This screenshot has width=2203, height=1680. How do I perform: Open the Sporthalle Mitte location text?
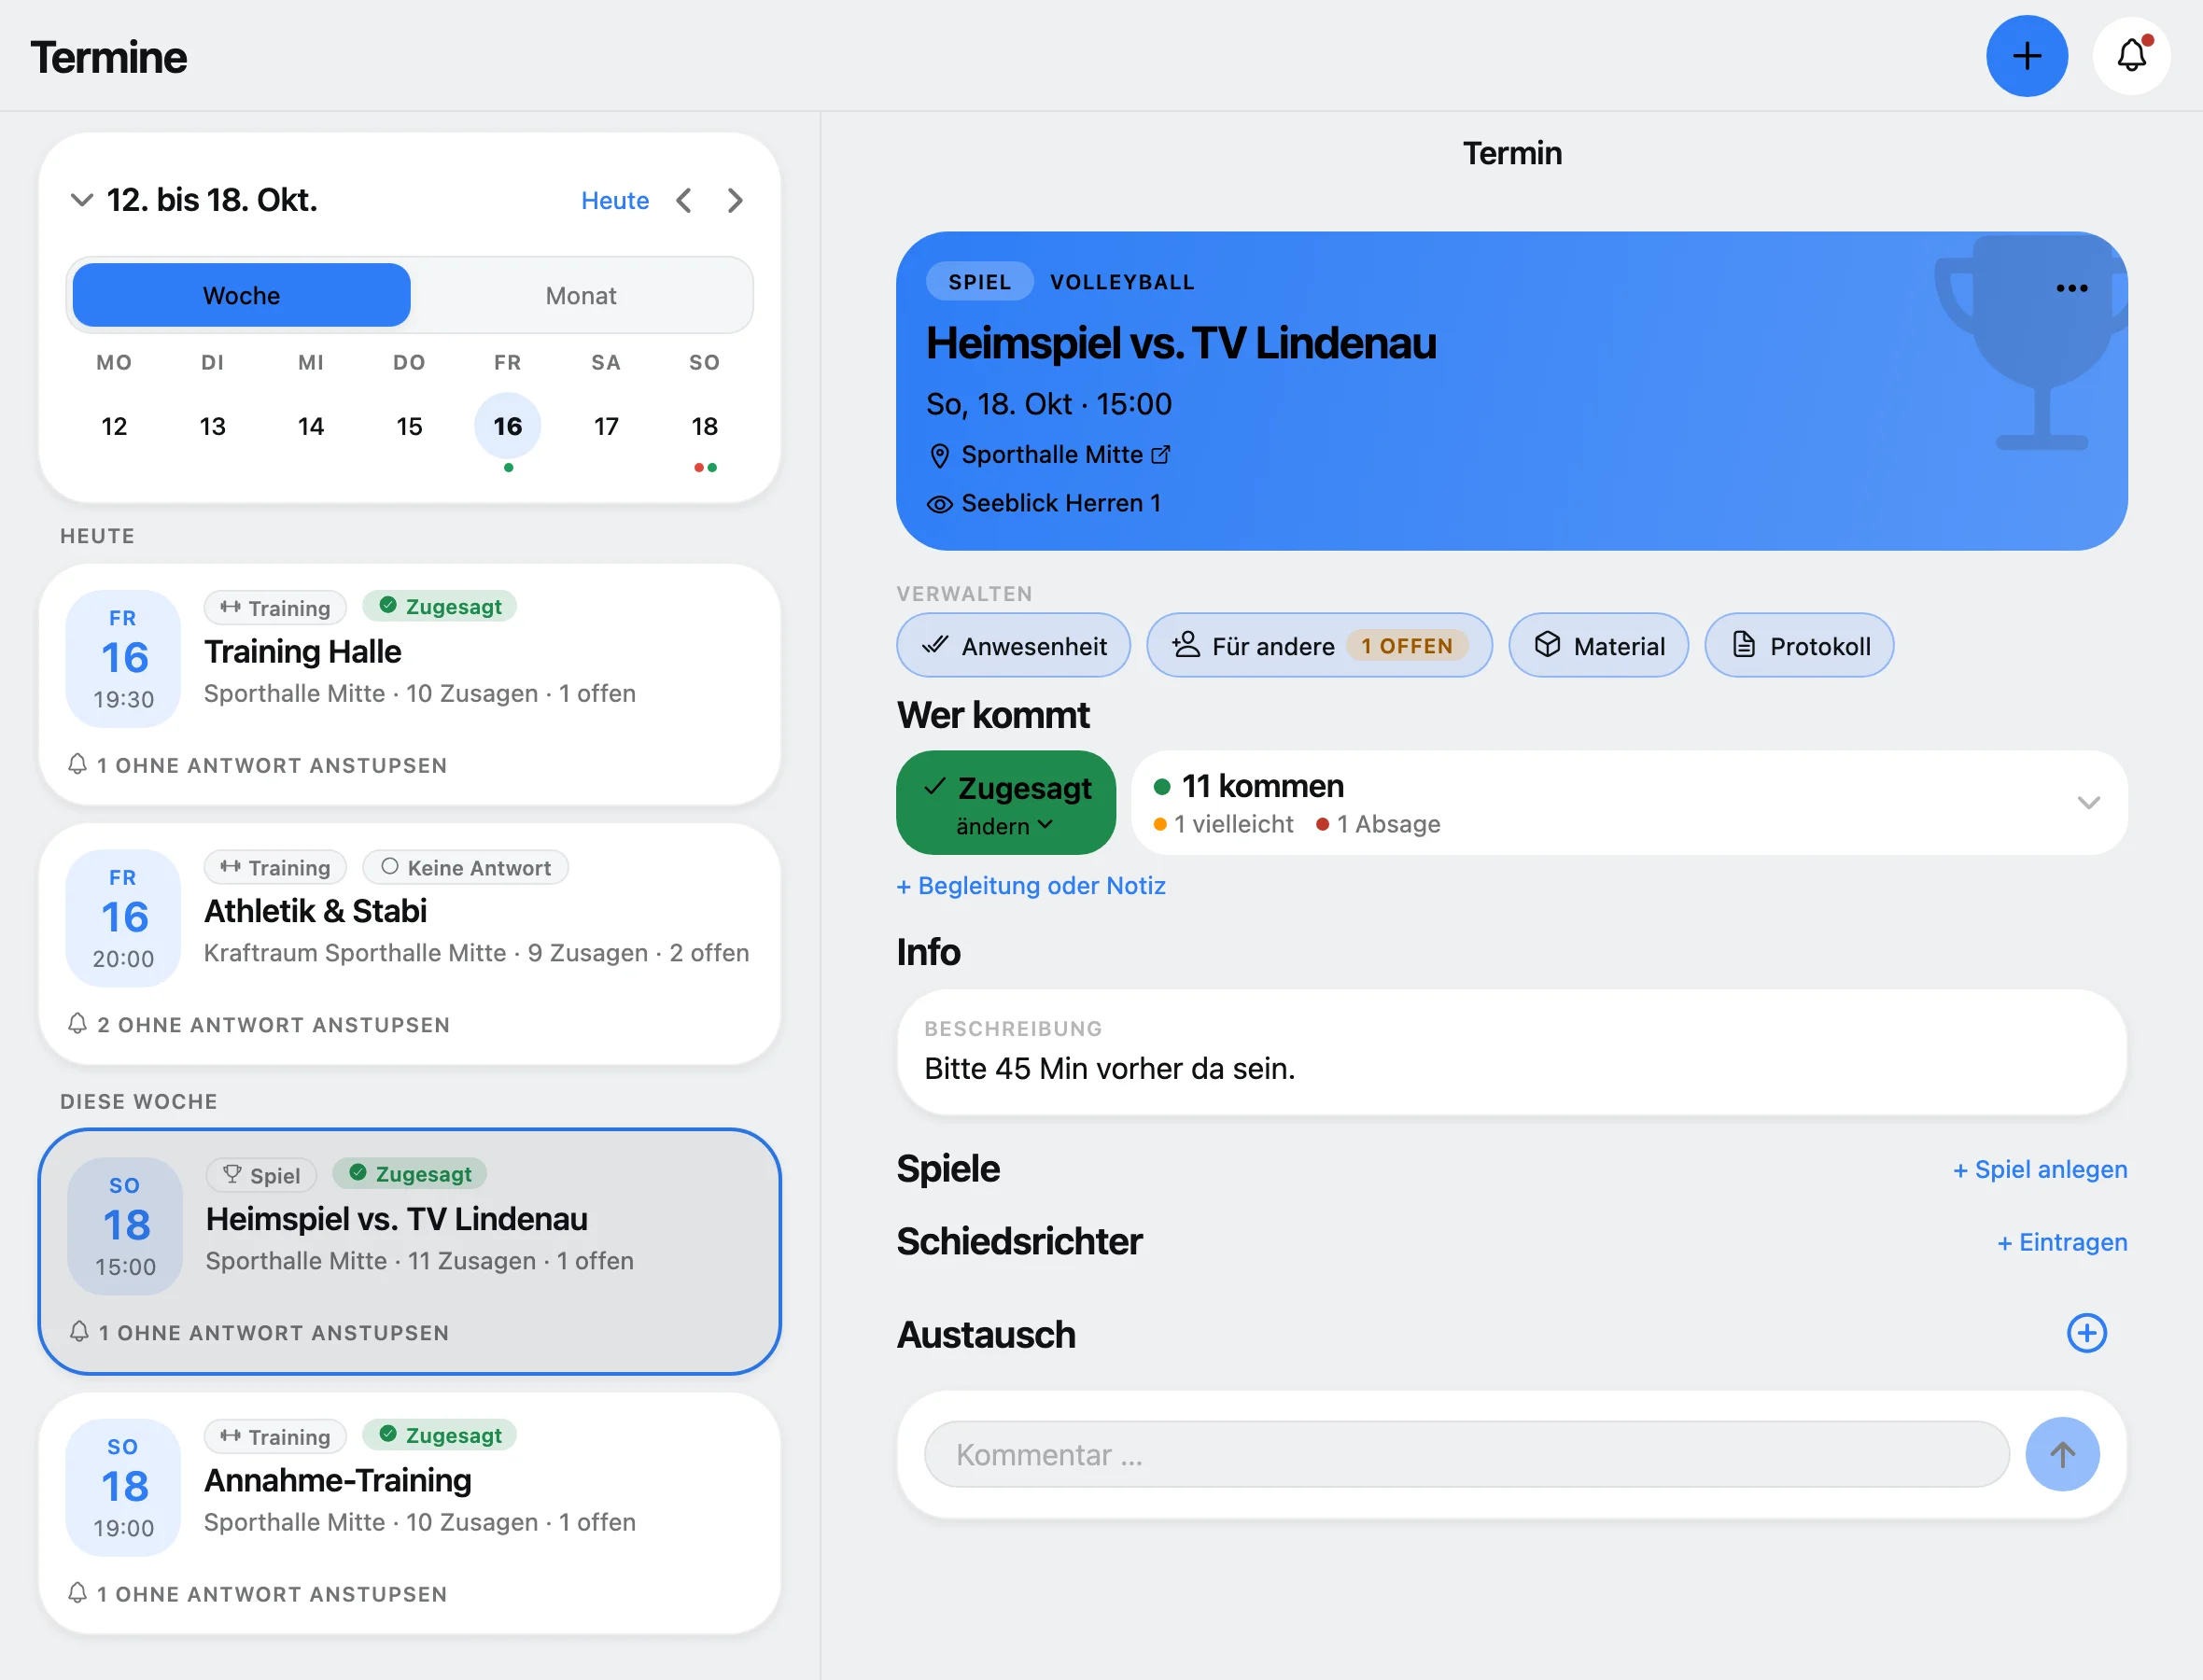point(1052,455)
